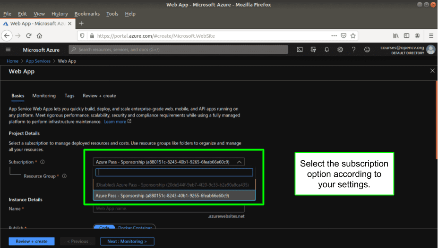Show info tooltip next to Resource Group

point(64,176)
